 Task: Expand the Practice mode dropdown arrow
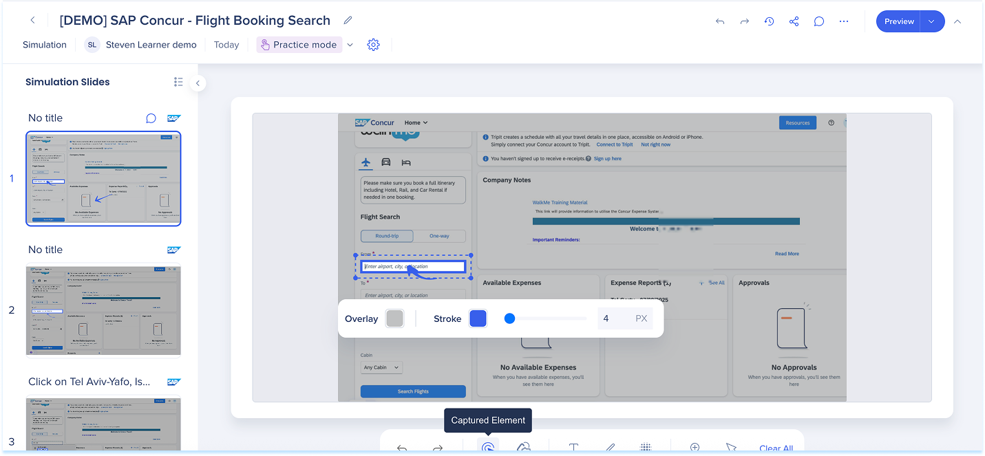coord(350,45)
